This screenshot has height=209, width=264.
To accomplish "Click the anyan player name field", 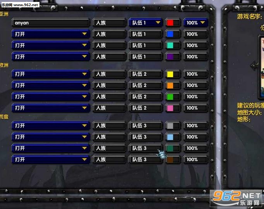I will tap(50, 23).
